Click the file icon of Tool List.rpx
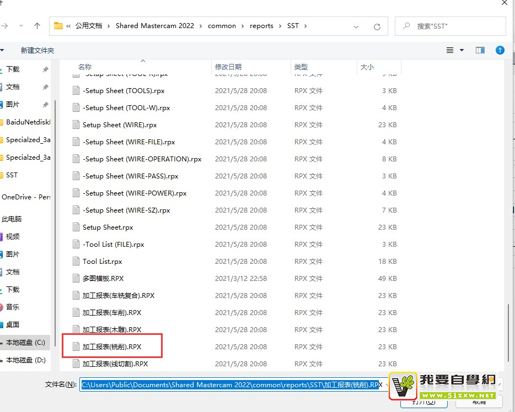 77,262
